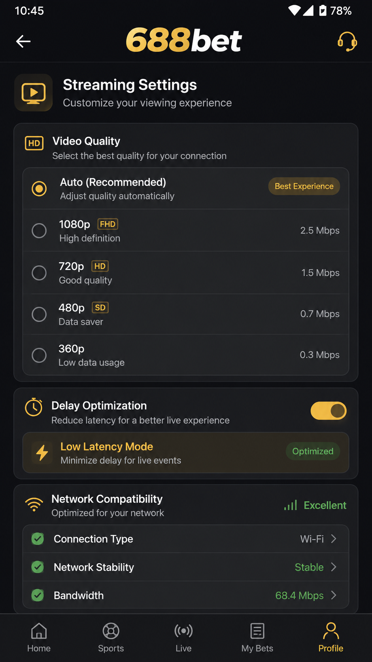Screen dimensions: 372x662
Task: Open Network Stability details chevron
Action: pyautogui.click(x=334, y=567)
